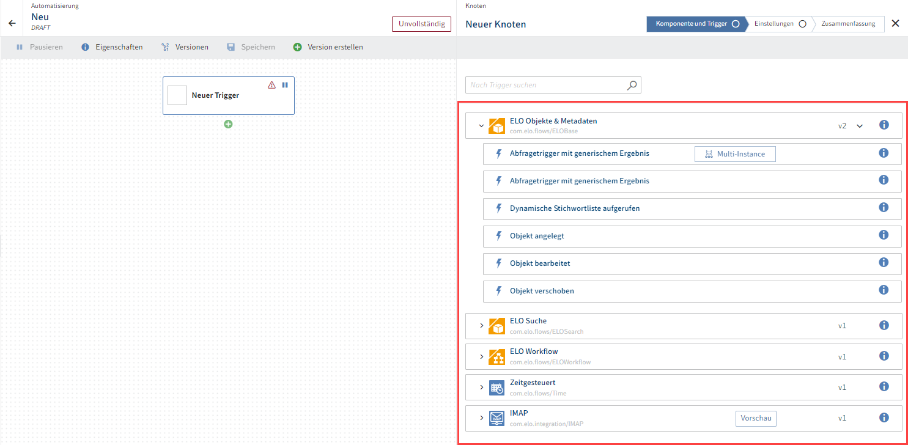Viewport: 908px width, 445px height.
Task: Click the v1 label in ELO Workflow row
Action: click(842, 356)
